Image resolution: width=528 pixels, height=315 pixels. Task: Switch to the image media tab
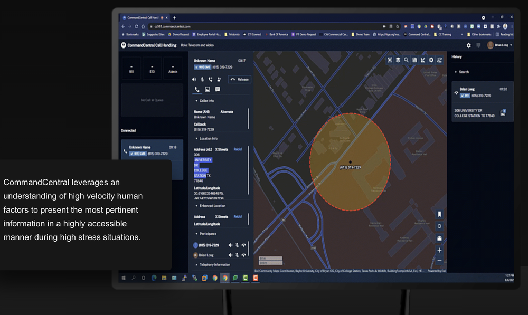point(208,90)
